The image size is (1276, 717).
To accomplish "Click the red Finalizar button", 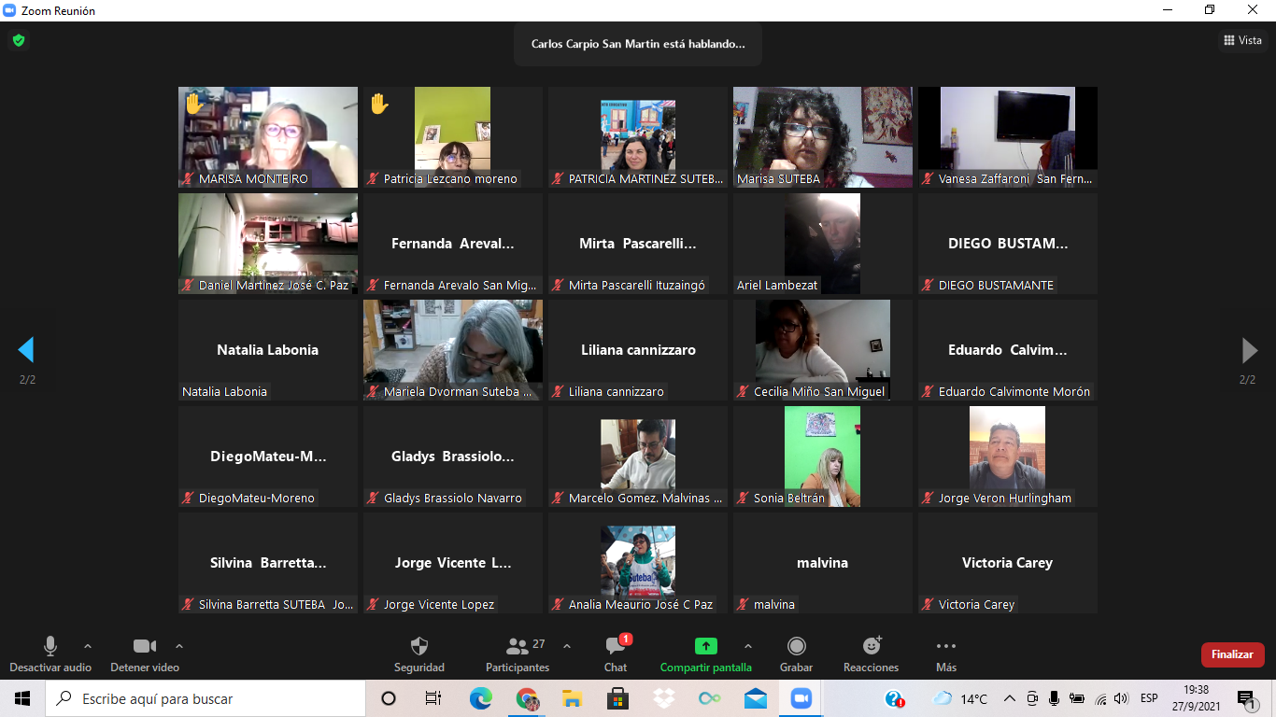I will (x=1232, y=654).
